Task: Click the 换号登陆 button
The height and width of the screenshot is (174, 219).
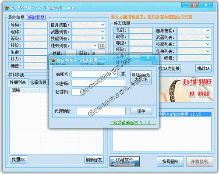Action: tap(170, 161)
